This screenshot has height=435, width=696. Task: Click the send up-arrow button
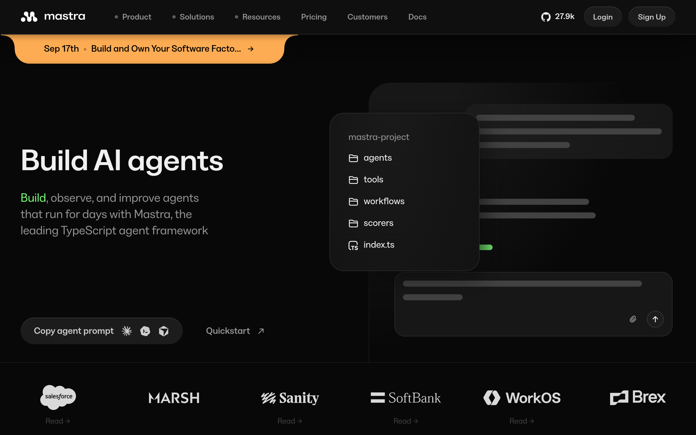(655, 319)
